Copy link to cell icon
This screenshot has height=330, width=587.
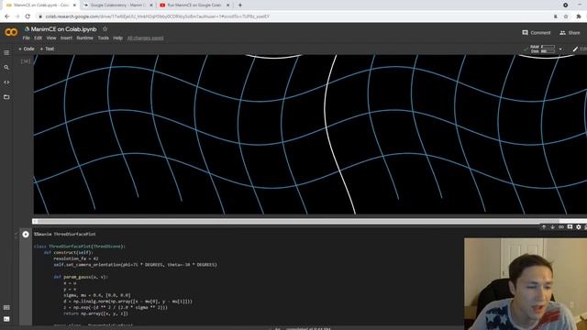pyautogui.click(x=561, y=226)
